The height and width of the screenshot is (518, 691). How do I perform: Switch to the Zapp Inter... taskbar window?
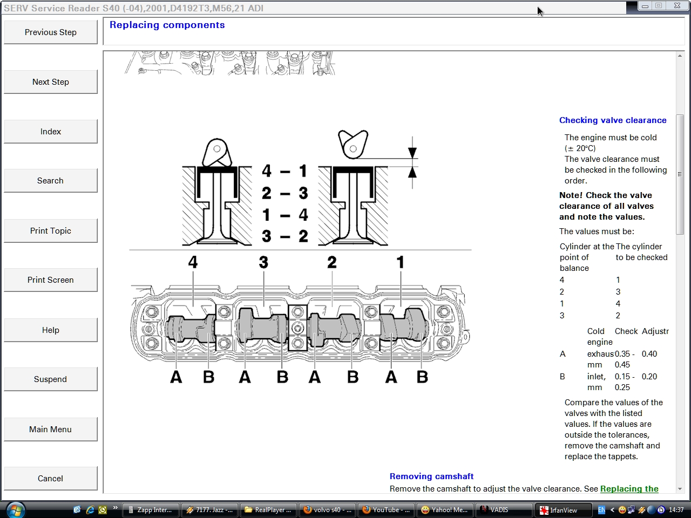150,510
